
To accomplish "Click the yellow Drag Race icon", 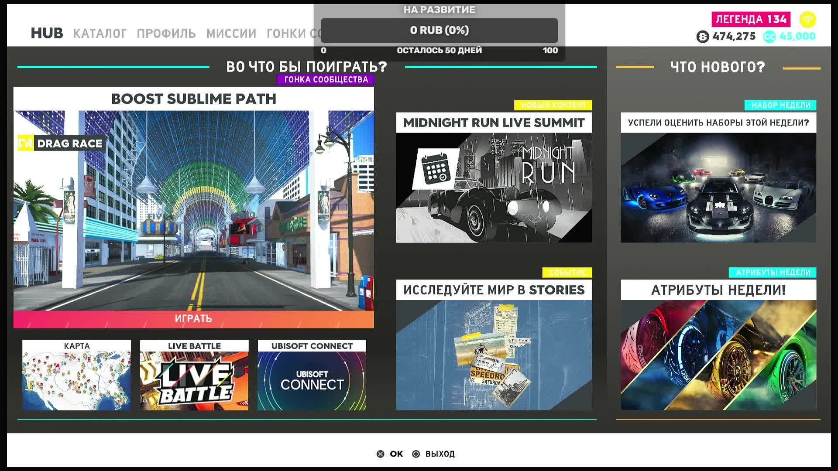I will pyautogui.click(x=26, y=143).
